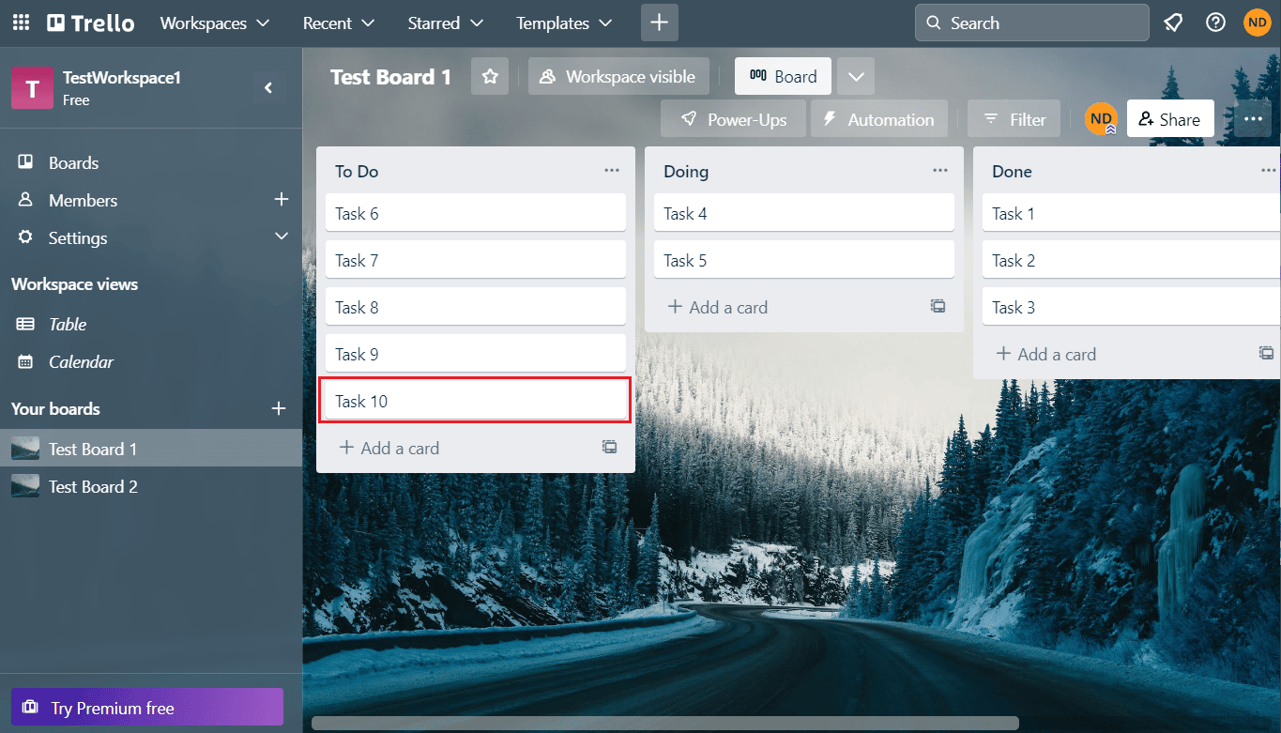The width and height of the screenshot is (1281, 733).
Task: Click the horizontal board scrollbar
Action: (x=665, y=724)
